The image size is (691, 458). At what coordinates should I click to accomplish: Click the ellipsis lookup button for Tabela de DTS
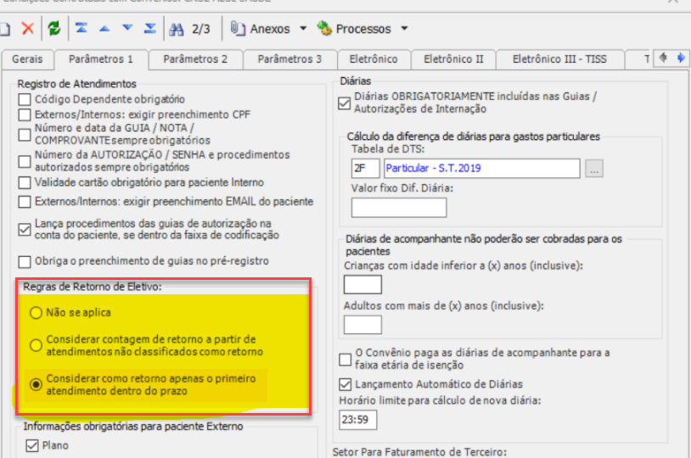[x=594, y=169]
